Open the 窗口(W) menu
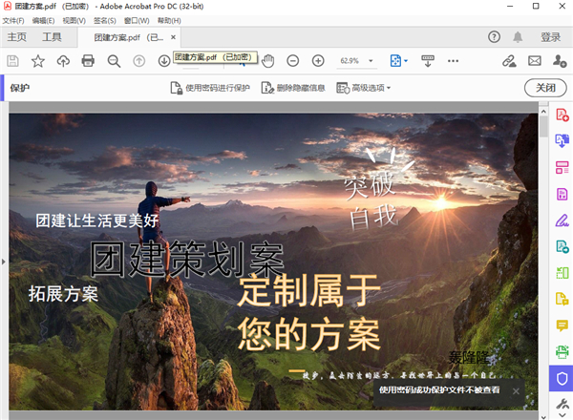 click(x=137, y=21)
